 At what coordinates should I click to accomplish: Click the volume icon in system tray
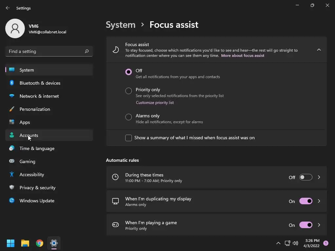[295, 243]
